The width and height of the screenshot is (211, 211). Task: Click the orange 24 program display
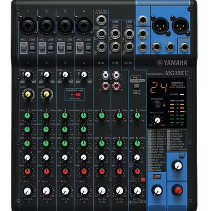159,88
